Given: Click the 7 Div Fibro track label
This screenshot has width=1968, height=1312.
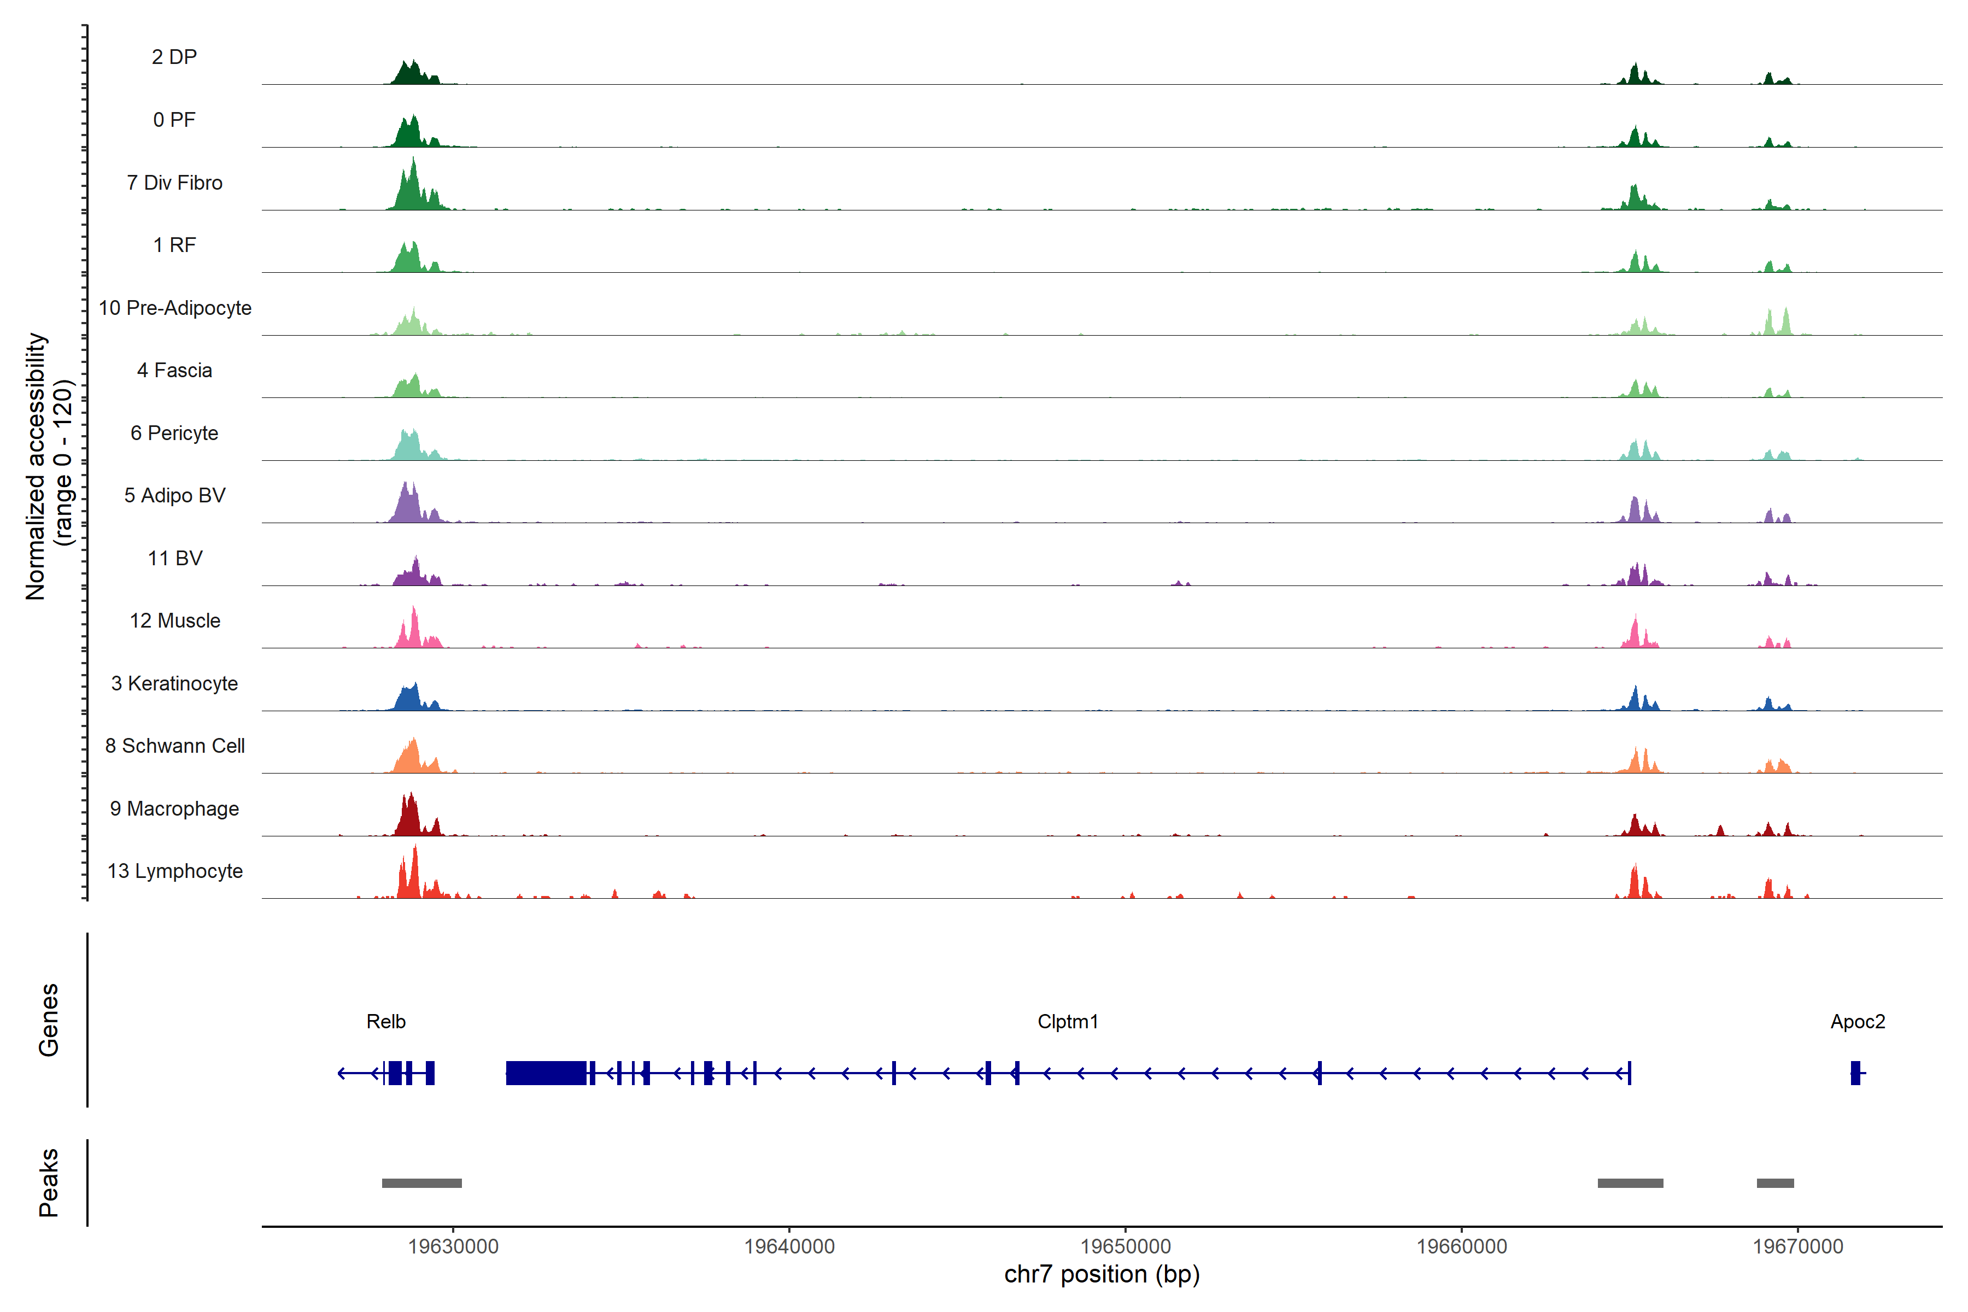Looking at the screenshot, I should click(x=174, y=183).
